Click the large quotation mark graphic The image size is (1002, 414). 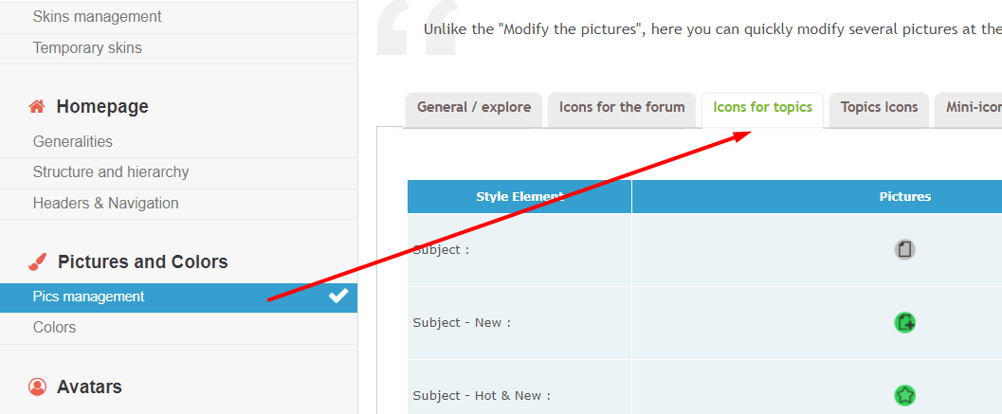[417, 27]
